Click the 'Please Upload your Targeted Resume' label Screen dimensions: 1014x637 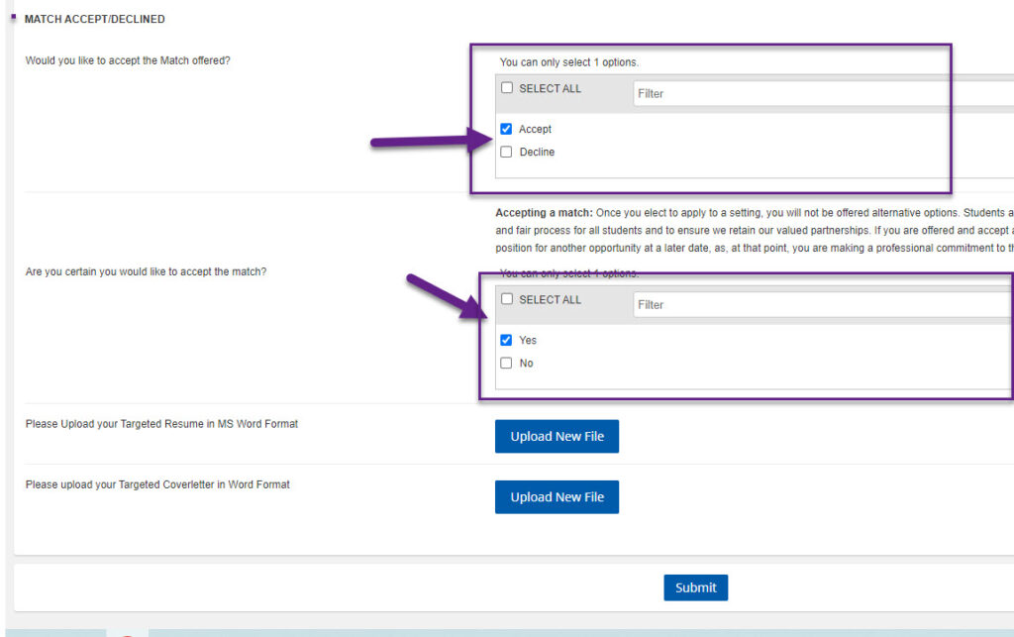pyautogui.click(x=161, y=424)
